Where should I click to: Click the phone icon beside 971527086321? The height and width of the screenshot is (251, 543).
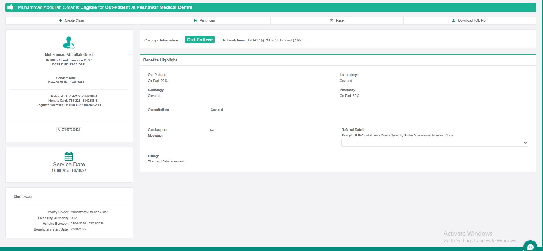pos(59,130)
